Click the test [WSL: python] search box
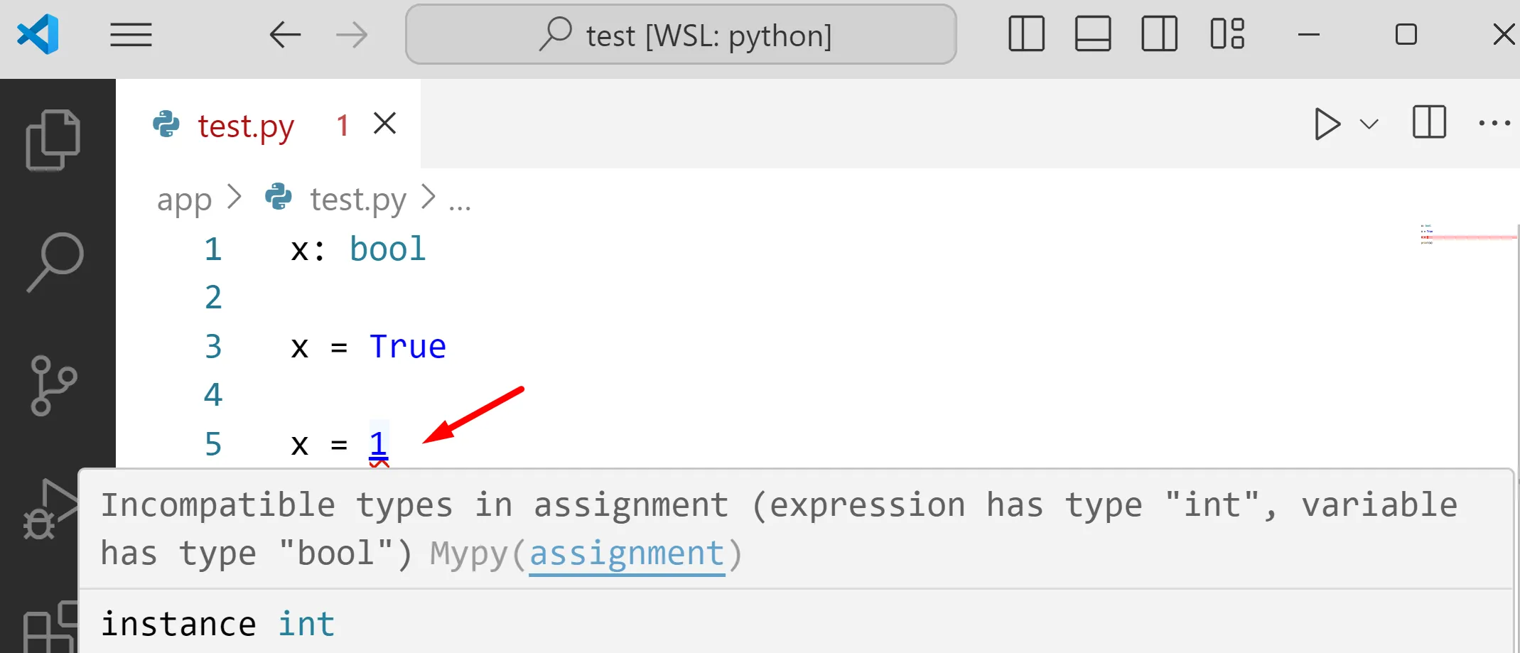 (681, 35)
